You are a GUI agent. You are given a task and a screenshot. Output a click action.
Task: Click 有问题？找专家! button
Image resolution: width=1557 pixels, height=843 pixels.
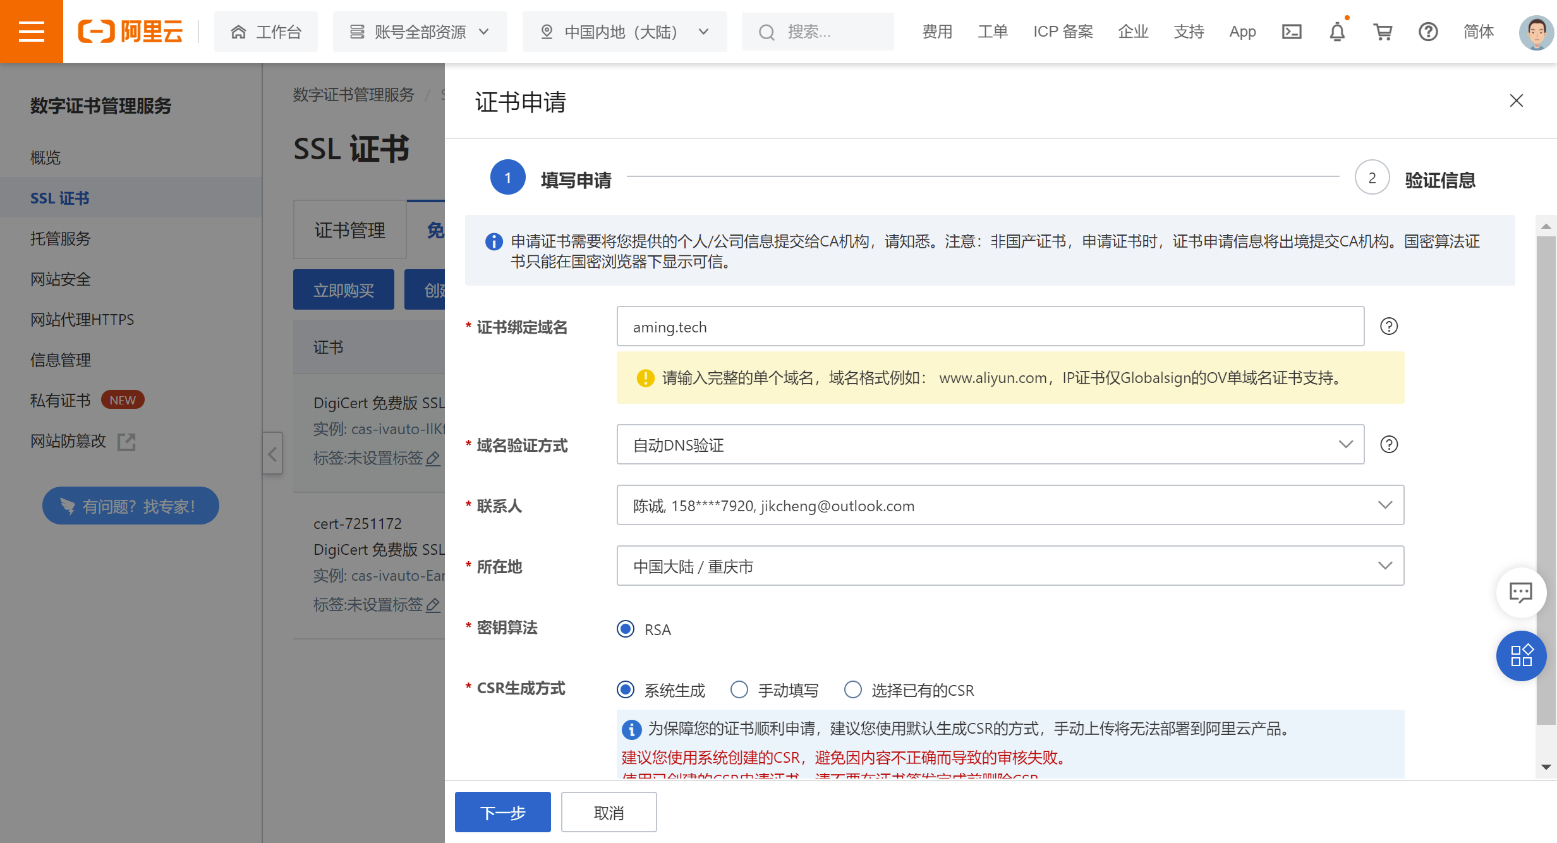click(x=131, y=506)
